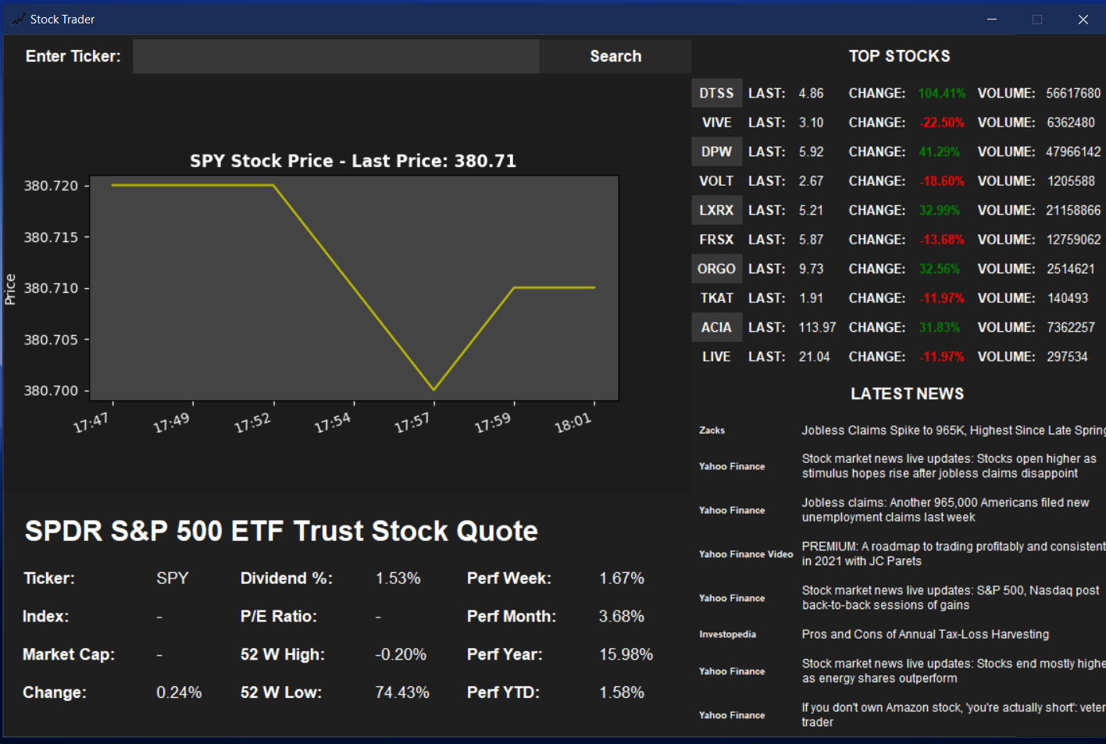The height and width of the screenshot is (744, 1106).
Task: Select the FRSX ticker in Top Stocks
Action: 716,240
